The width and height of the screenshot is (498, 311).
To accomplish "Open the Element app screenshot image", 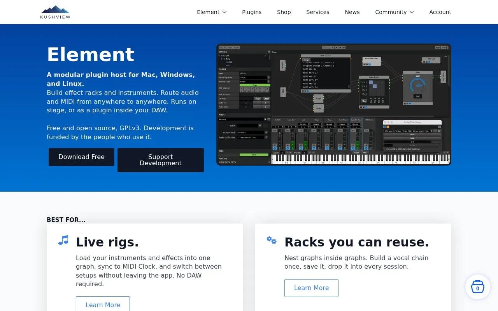I will pos(334,105).
